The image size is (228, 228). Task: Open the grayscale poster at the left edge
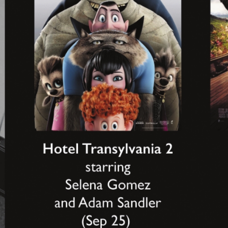[2, 114]
